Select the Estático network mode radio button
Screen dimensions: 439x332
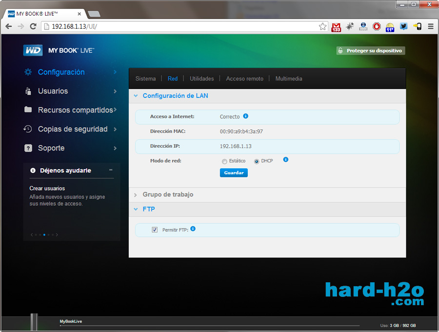point(224,161)
